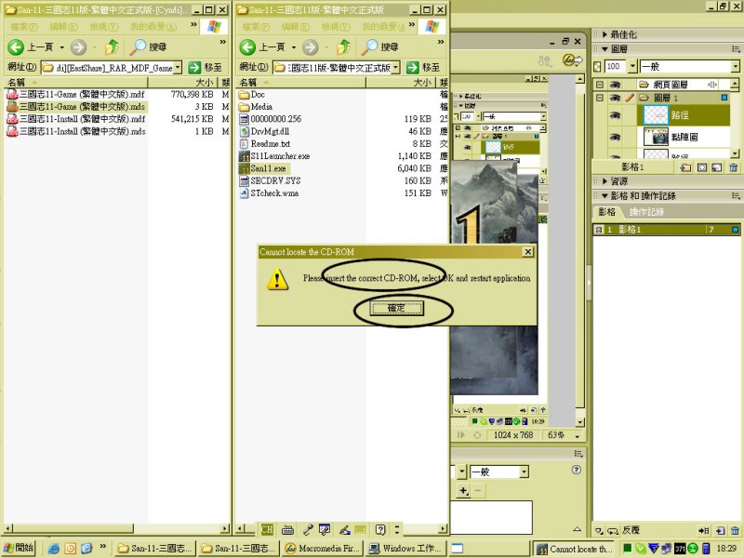Screen dimensions: 744x558
Task: Click Go button beside left address bar
Action: click(x=205, y=67)
